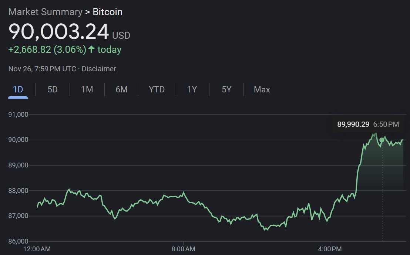Select the 6M time range

coord(121,89)
